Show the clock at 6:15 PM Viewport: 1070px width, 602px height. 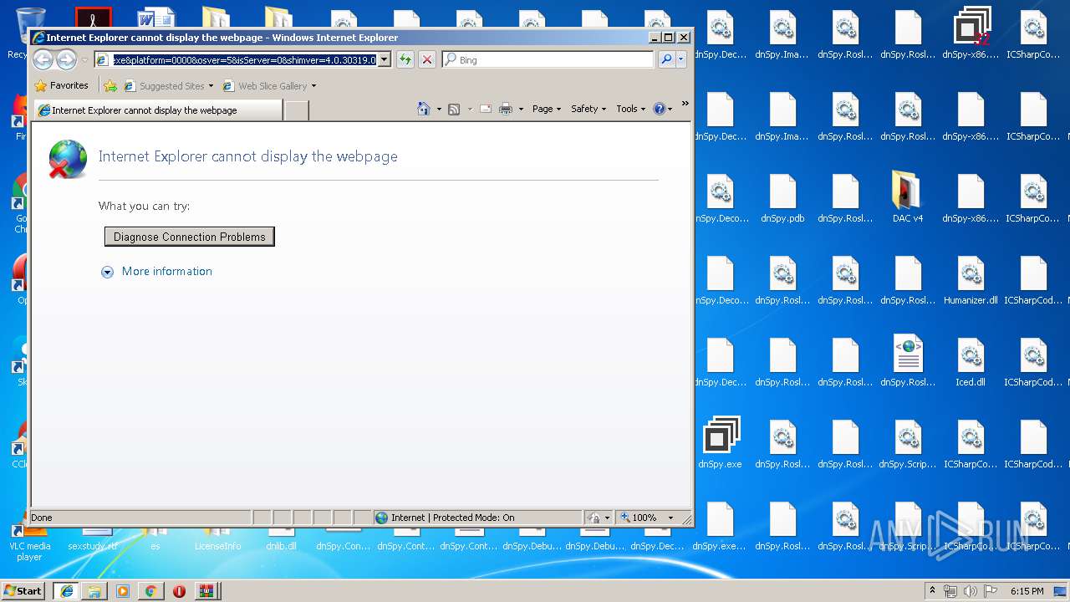pyautogui.click(x=1027, y=590)
